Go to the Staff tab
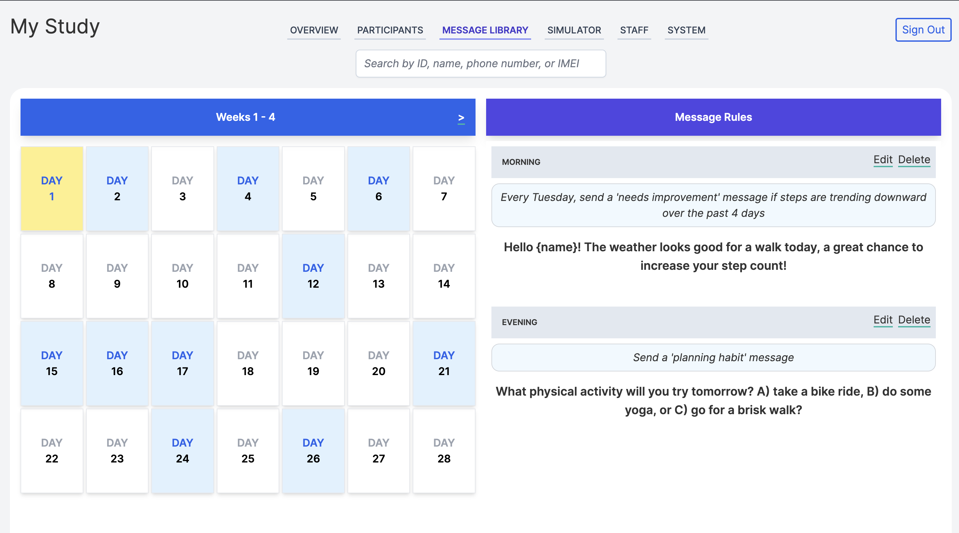This screenshot has width=959, height=533. point(634,30)
